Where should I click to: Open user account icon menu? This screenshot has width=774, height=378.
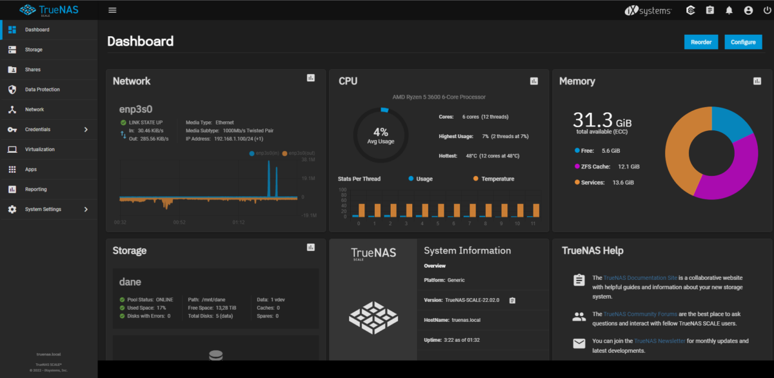pos(748,10)
